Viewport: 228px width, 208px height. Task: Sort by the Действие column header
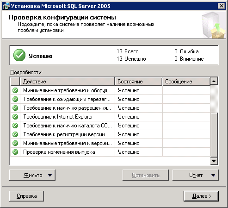pos(68,82)
